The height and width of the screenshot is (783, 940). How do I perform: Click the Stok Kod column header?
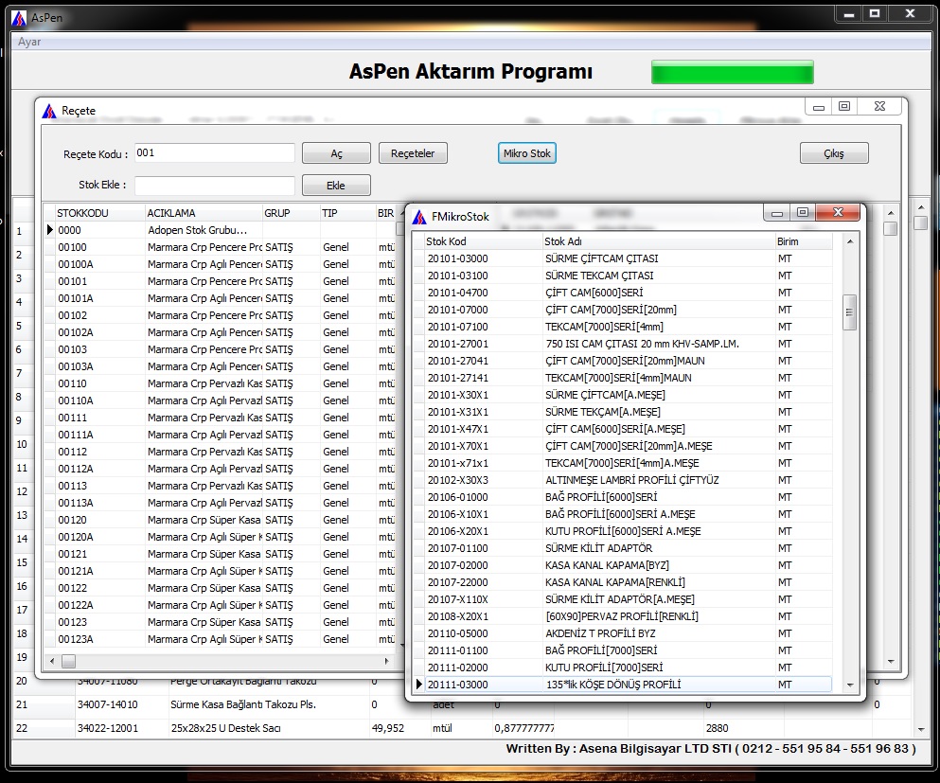(x=483, y=241)
